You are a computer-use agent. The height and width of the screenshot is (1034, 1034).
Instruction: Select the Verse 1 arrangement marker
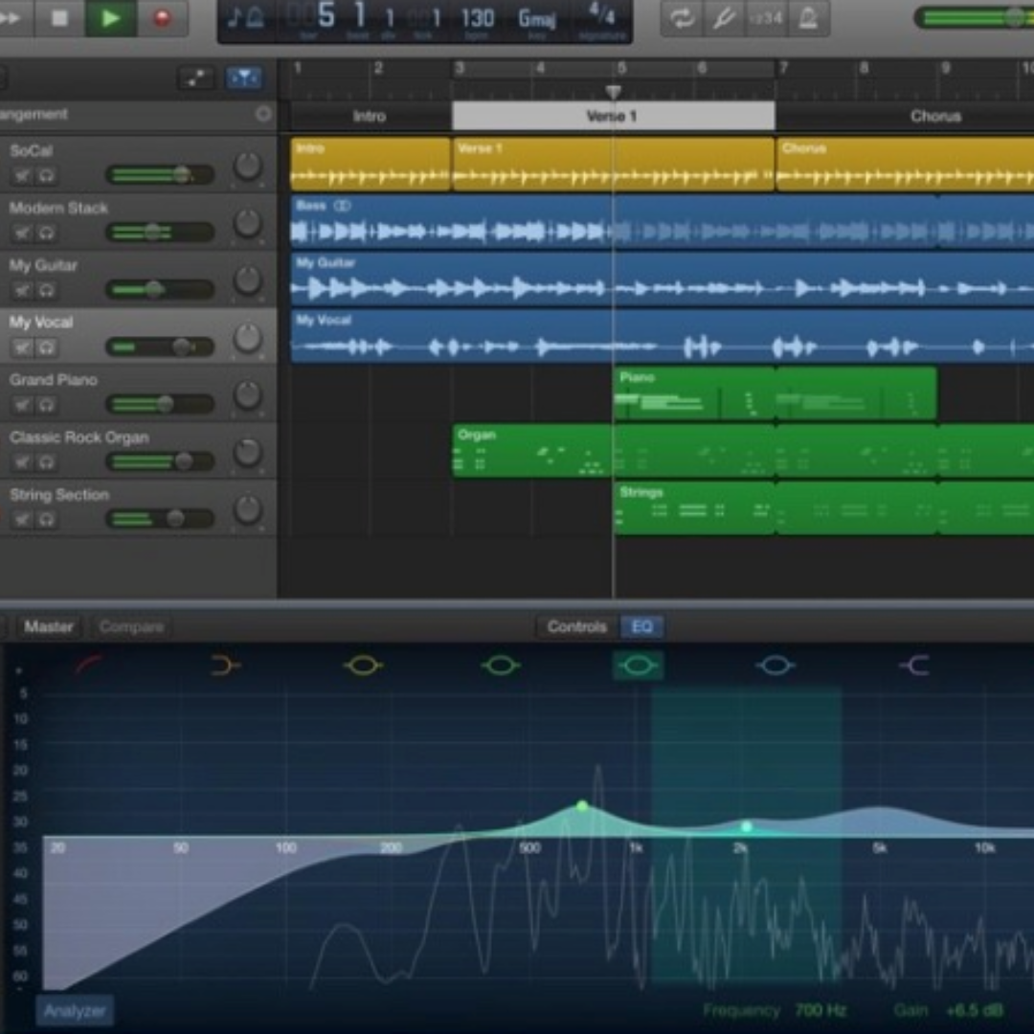click(613, 116)
